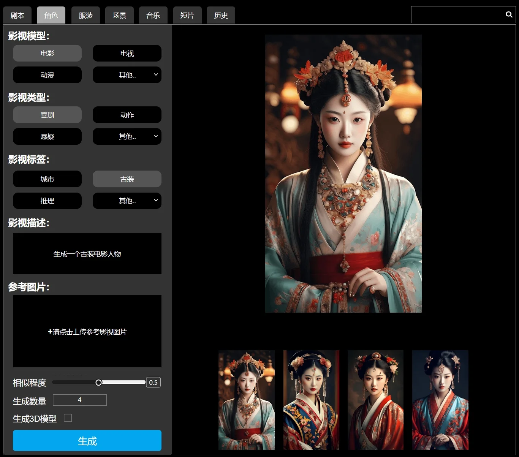Choose the 电视 model button

click(x=127, y=53)
